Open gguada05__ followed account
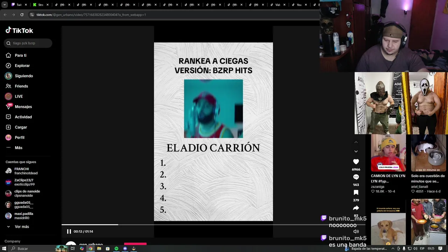This screenshot has width=448, height=252. pyautogui.click(x=20, y=205)
